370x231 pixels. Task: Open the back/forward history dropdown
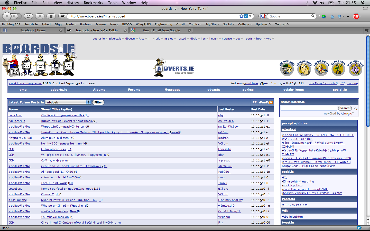click(x=20, y=16)
